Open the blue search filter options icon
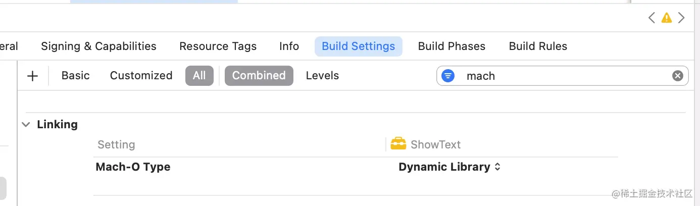The image size is (700, 206). coord(448,76)
